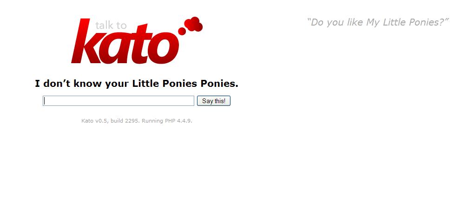This screenshot has width=461, height=209.
Task: Click 'don't know' in the bold reply heading
Action: click(73, 84)
